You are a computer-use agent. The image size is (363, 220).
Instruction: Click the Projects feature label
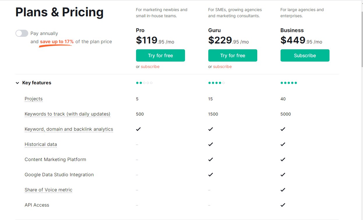coord(34,99)
